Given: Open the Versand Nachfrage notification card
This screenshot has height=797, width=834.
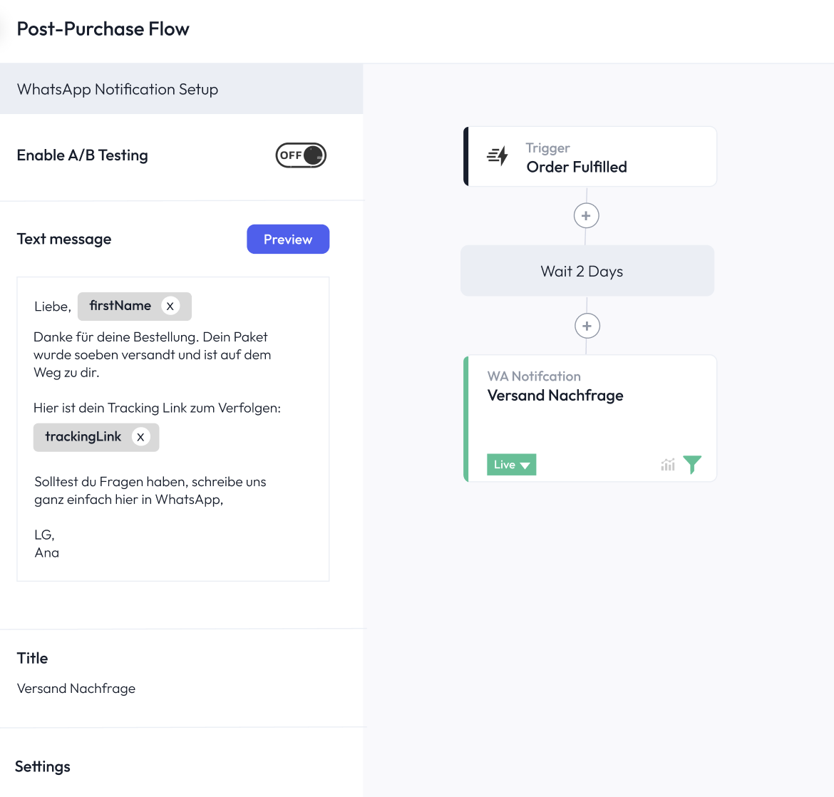Looking at the screenshot, I should point(590,396).
